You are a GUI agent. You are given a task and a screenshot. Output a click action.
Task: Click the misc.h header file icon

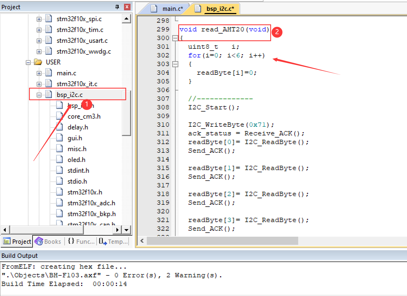pyautogui.click(x=60, y=148)
